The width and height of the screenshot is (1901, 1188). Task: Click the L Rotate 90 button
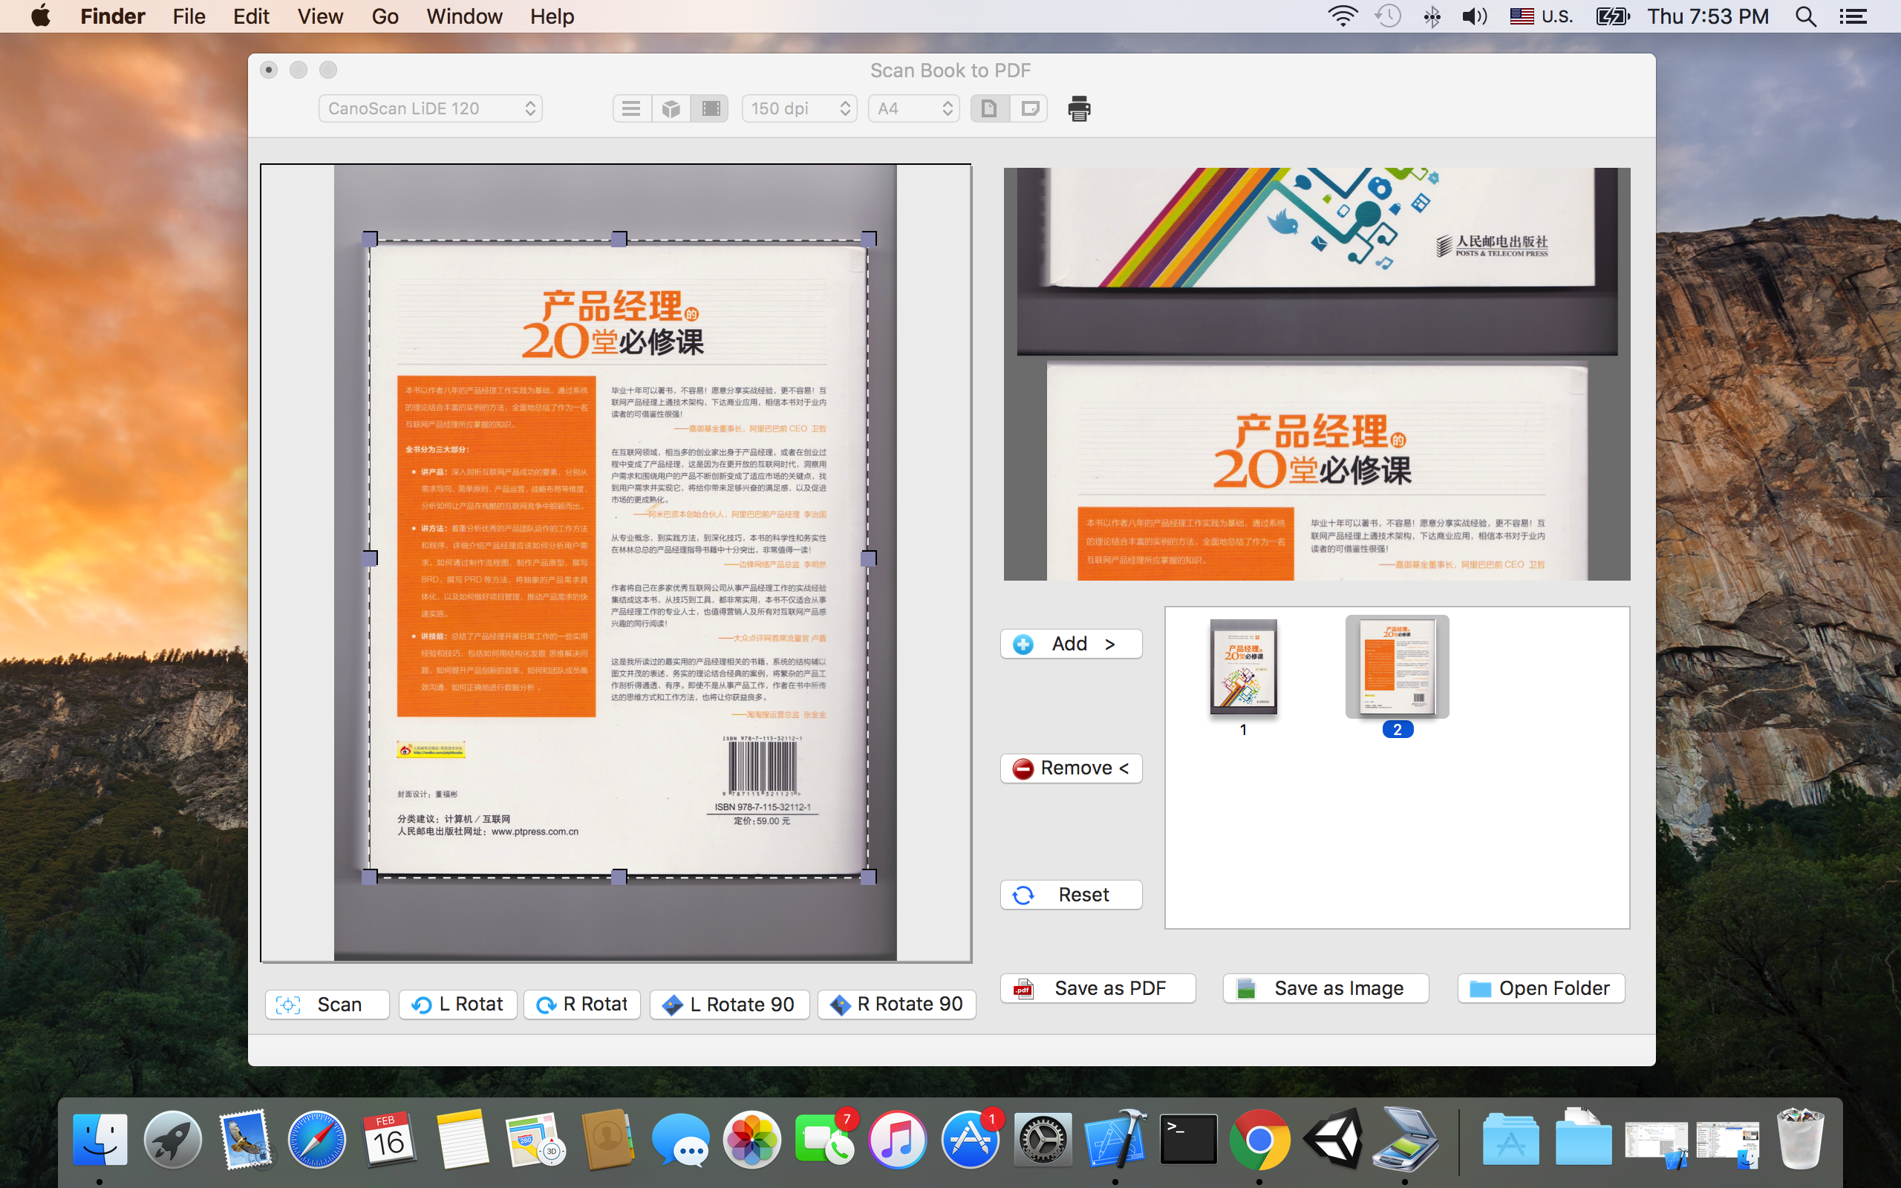coord(729,1004)
